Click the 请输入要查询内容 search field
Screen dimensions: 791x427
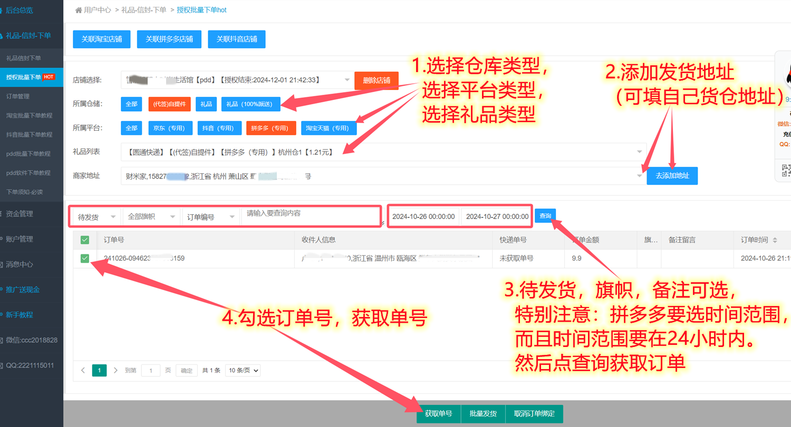click(x=311, y=214)
